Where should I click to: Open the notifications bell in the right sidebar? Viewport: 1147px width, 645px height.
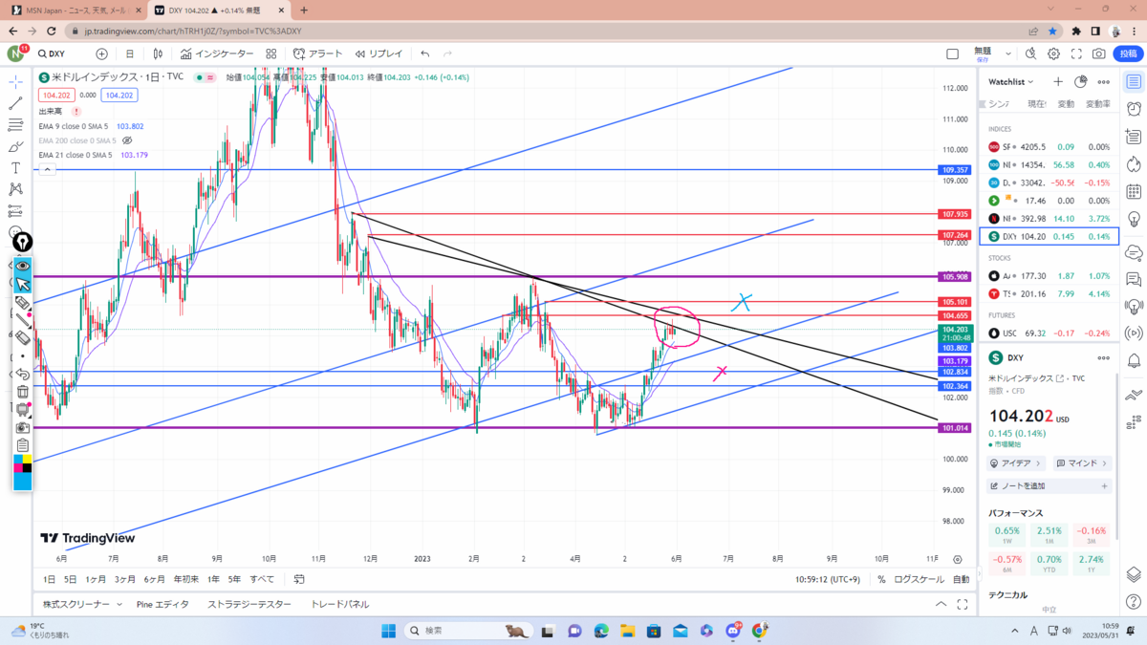[x=1134, y=360]
